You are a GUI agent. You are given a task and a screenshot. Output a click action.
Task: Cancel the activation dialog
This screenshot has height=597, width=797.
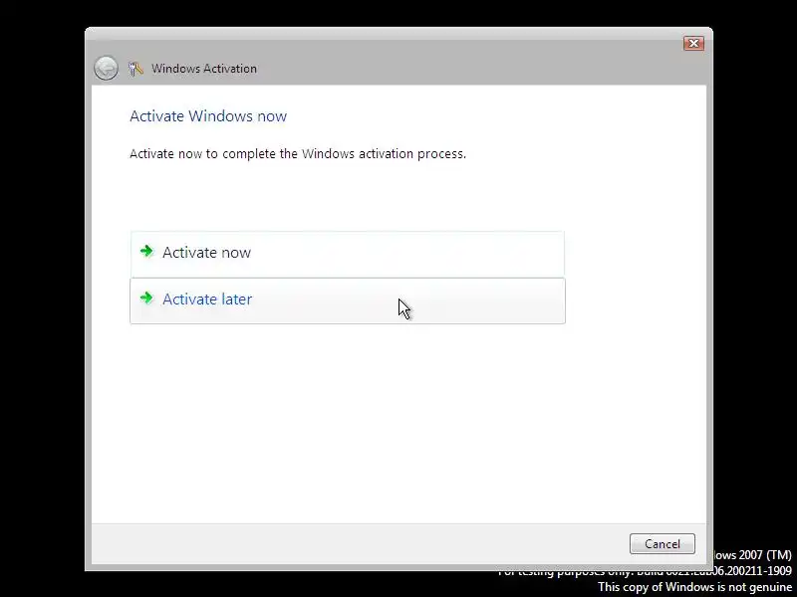pos(663,543)
